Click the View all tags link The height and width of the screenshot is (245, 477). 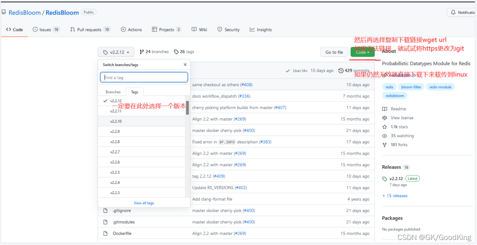pos(143,202)
